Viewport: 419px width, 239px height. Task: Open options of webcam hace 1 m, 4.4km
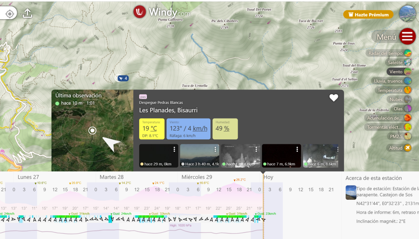pos(256,150)
